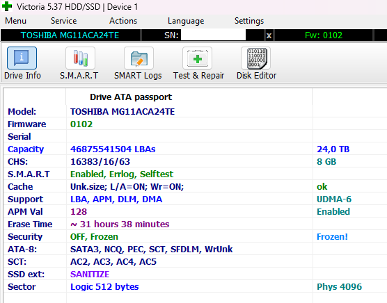Click the Fw: 0102 header label
Screen dimensions: 387x303
pos(324,35)
